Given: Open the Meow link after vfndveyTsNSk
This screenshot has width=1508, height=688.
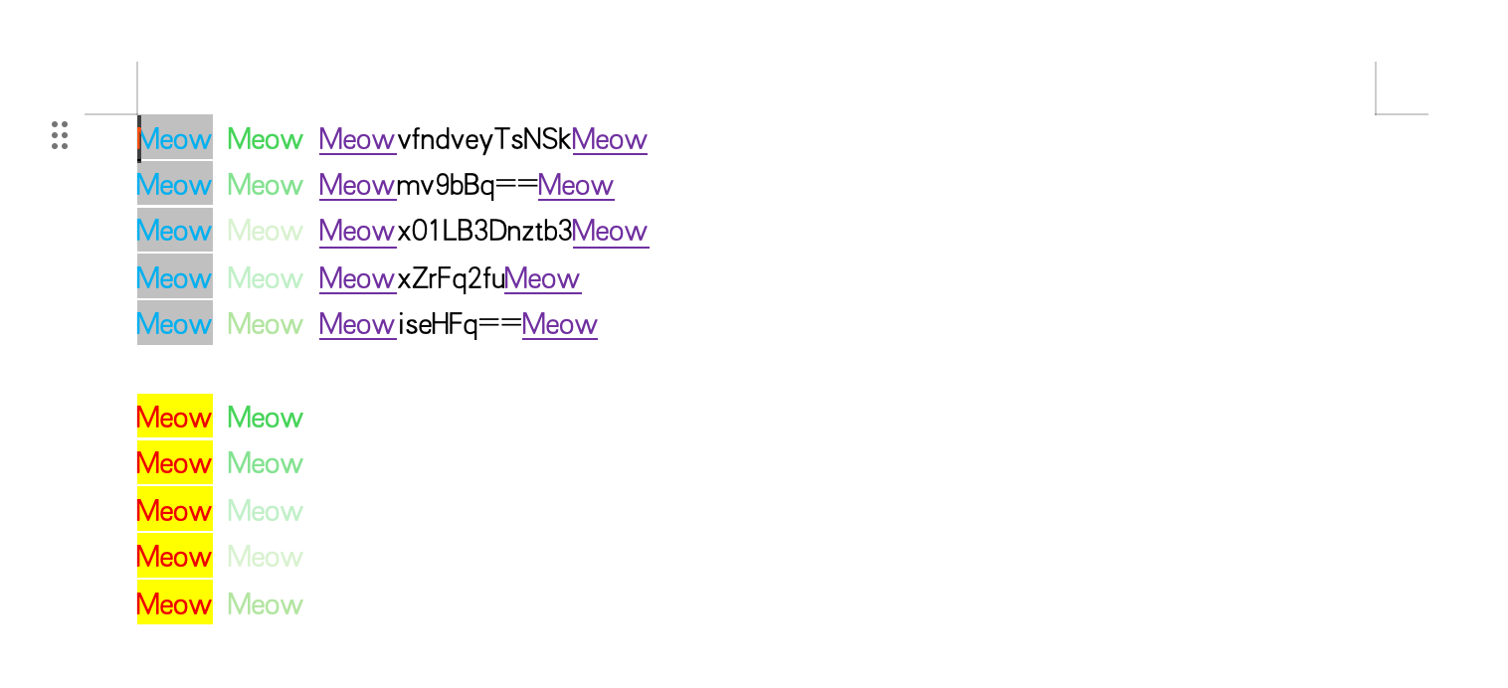Looking at the screenshot, I should tap(610, 140).
